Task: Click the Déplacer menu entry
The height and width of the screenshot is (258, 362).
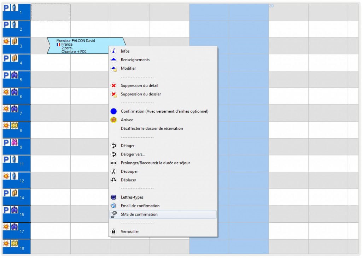Action: [128, 180]
